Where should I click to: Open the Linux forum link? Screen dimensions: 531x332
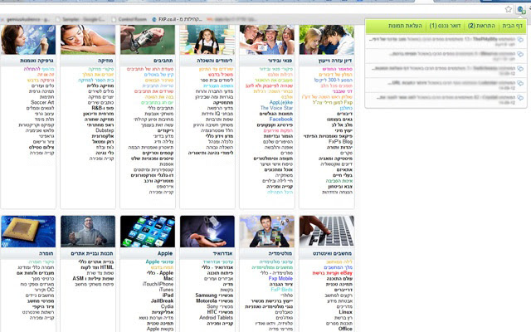tap(346, 312)
